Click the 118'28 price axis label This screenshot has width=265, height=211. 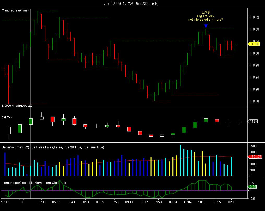click(254, 65)
